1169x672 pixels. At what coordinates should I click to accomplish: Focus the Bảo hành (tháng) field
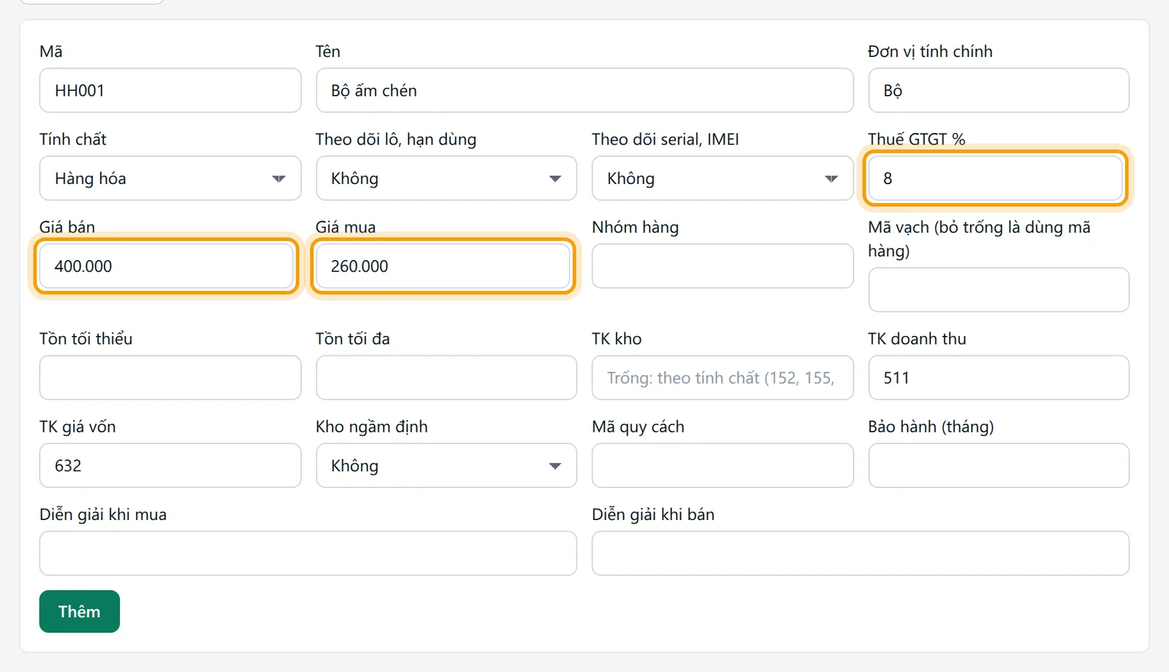tap(999, 465)
